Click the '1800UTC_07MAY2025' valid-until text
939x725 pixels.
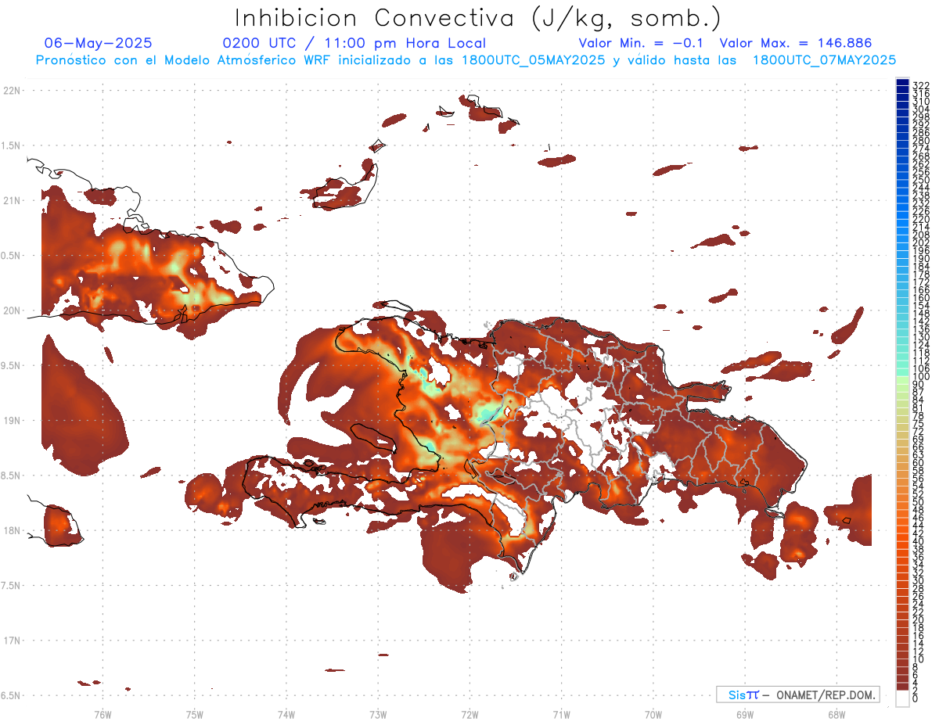click(824, 59)
